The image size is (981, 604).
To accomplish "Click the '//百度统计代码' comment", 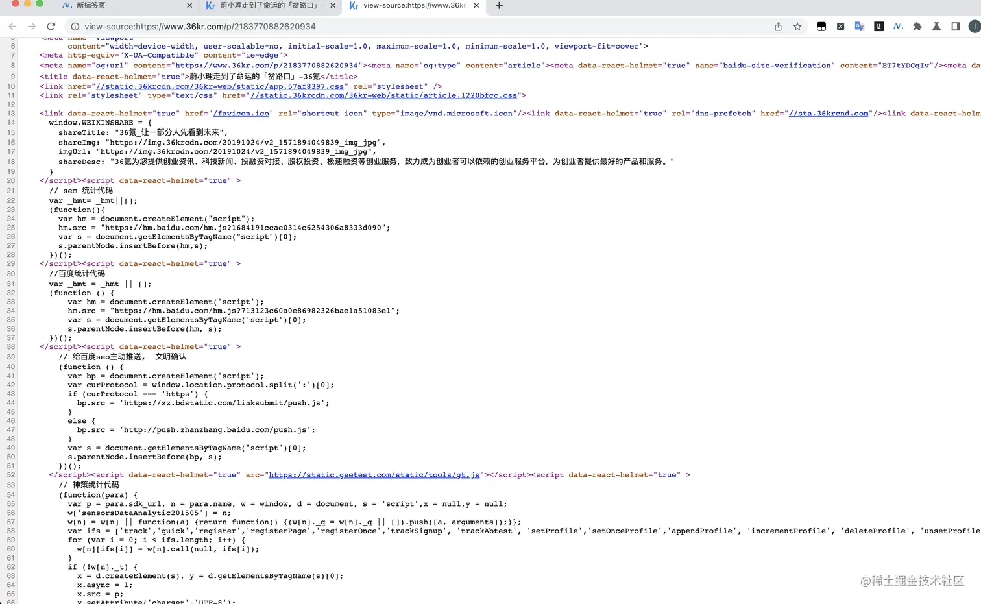I will (77, 274).
